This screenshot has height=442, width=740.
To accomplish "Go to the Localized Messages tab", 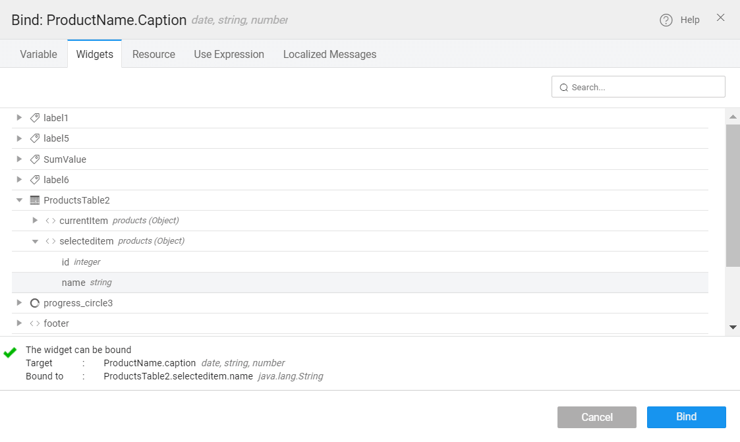I will [329, 54].
